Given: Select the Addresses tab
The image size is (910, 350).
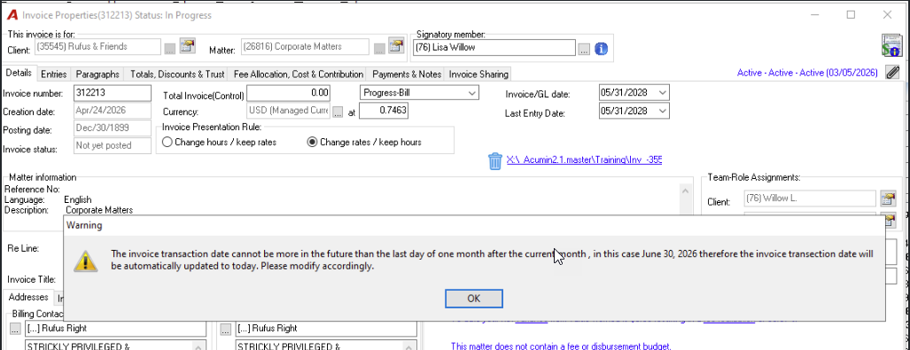Looking at the screenshot, I should [28, 297].
